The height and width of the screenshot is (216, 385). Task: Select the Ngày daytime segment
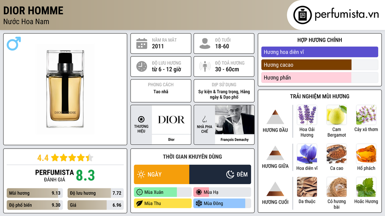[x=162, y=174]
